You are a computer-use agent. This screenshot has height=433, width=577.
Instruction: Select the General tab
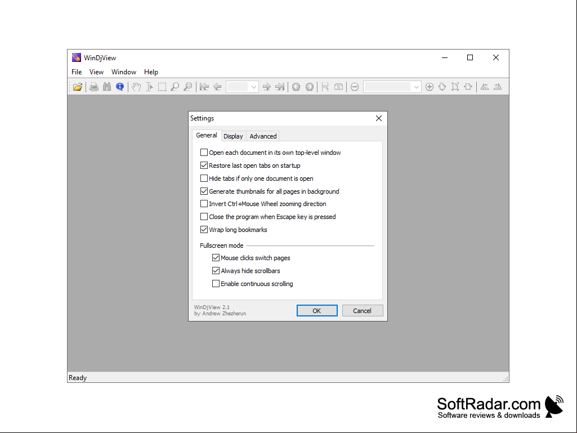(207, 135)
